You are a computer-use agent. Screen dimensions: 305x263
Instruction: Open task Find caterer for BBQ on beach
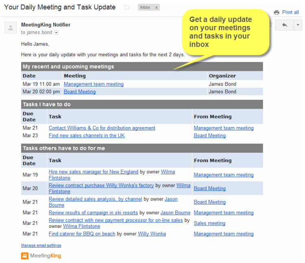(82, 234)
